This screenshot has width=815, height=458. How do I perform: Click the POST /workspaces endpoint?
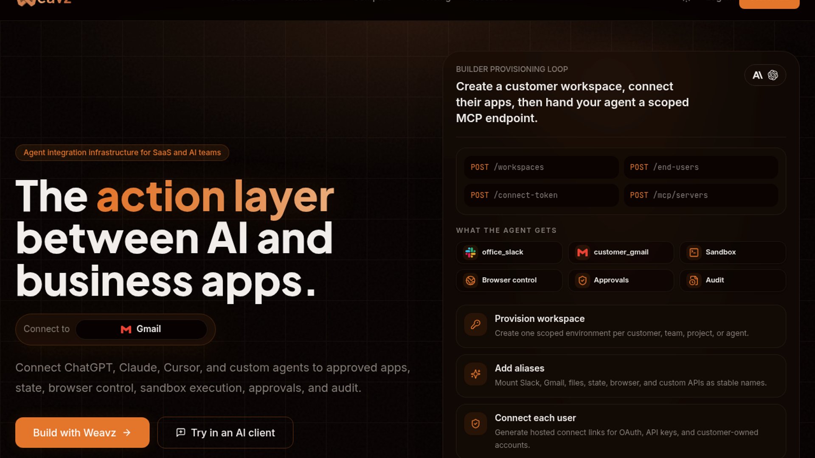tap(541, 167)
